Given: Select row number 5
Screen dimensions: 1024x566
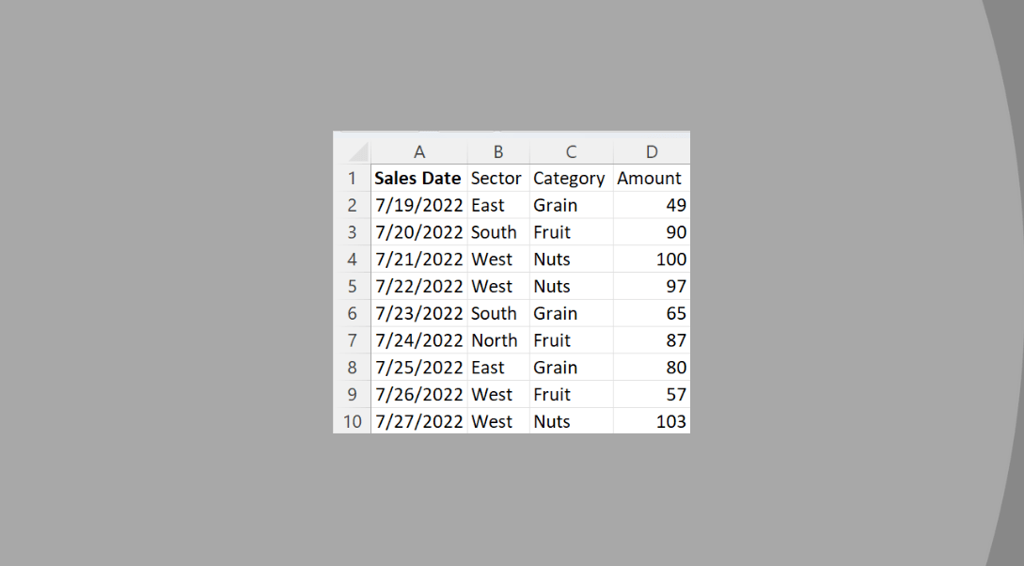Looking at the screenshot, I should pos(353,286).
